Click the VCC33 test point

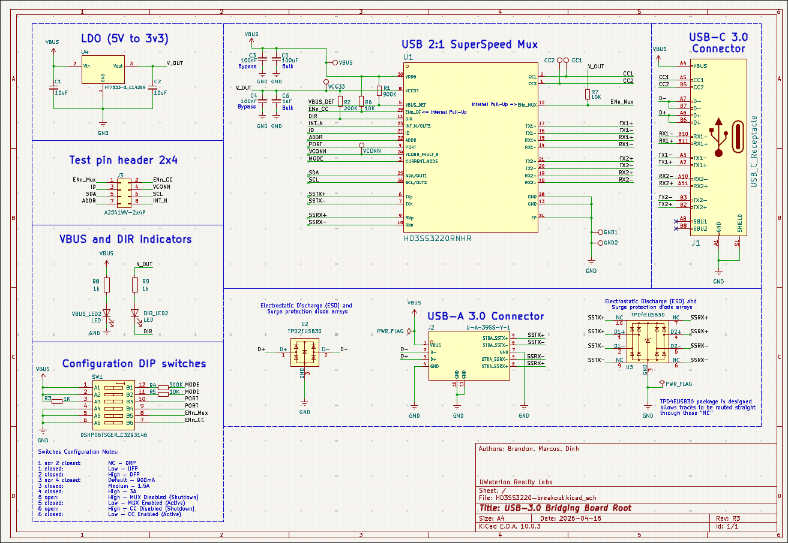point(326,81)
